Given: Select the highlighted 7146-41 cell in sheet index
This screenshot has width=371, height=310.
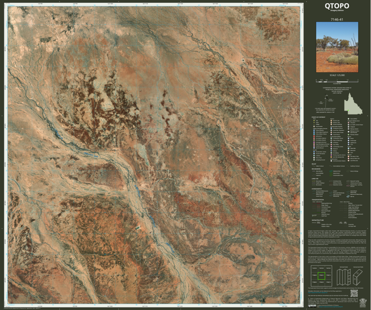Looking at the screenshot, I should pyautogui.click(x=321, y=276).
